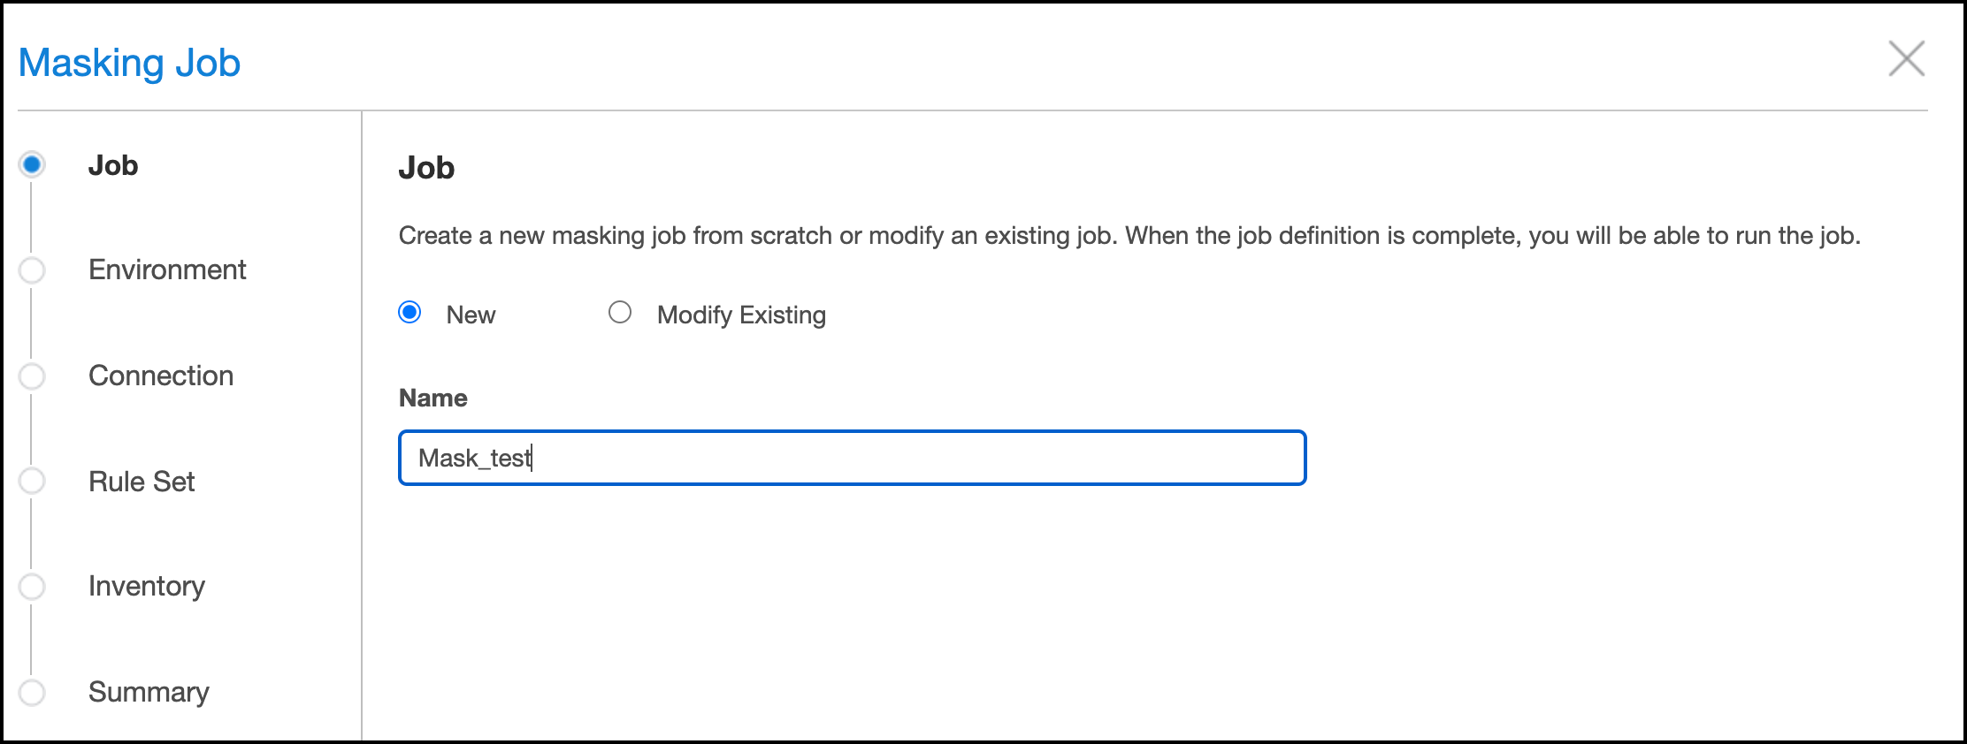Switch to the Rule Set step

(x=142, y=482)
